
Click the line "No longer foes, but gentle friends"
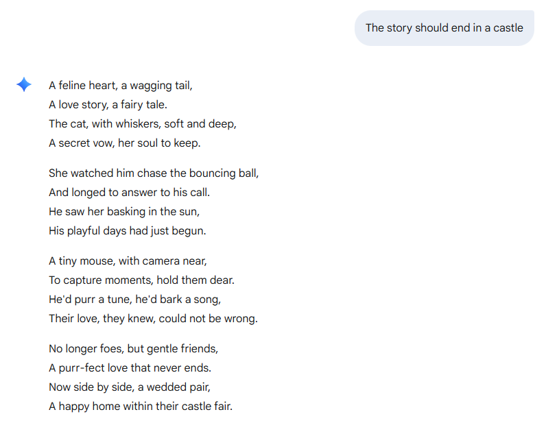pos(133,349)
